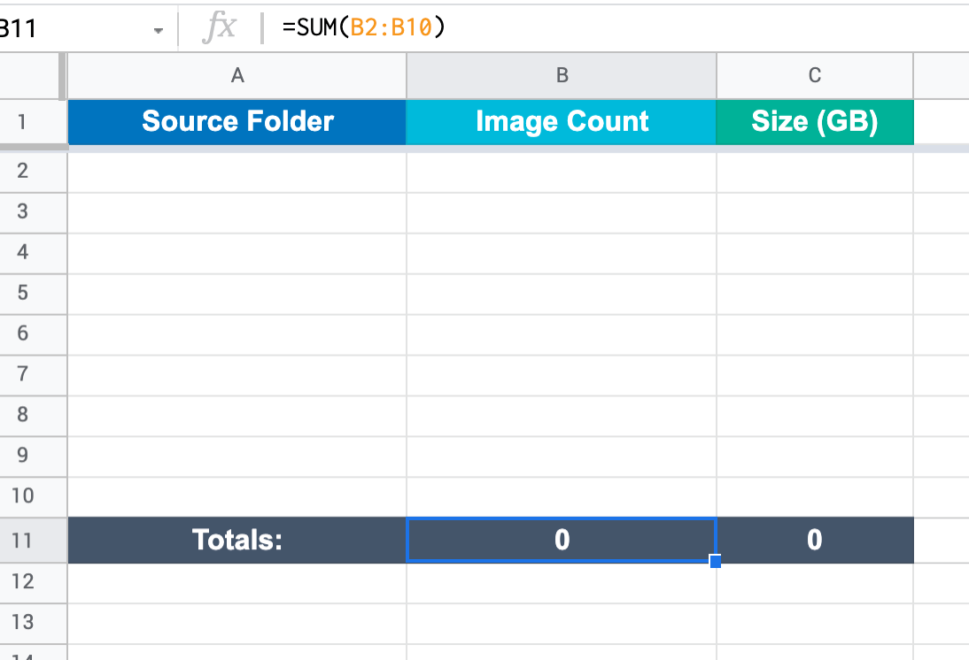Click the Totals: label cell
This screenshot has height=660, width=969.
(237, 541)
